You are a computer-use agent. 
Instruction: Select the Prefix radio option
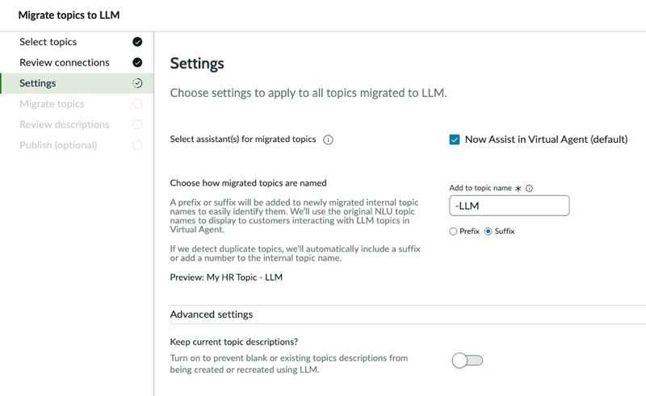(453, 231)
